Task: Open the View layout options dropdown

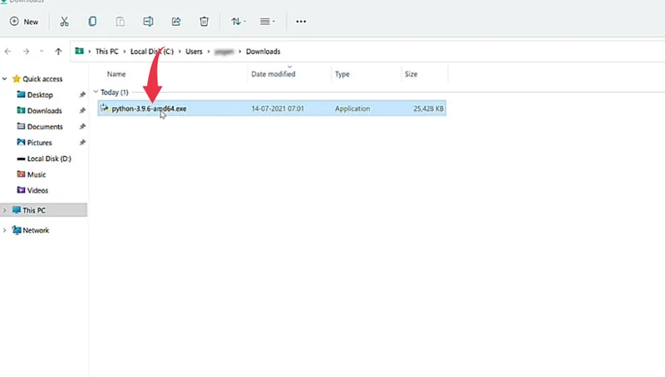Action: click(x=268, y=22)
